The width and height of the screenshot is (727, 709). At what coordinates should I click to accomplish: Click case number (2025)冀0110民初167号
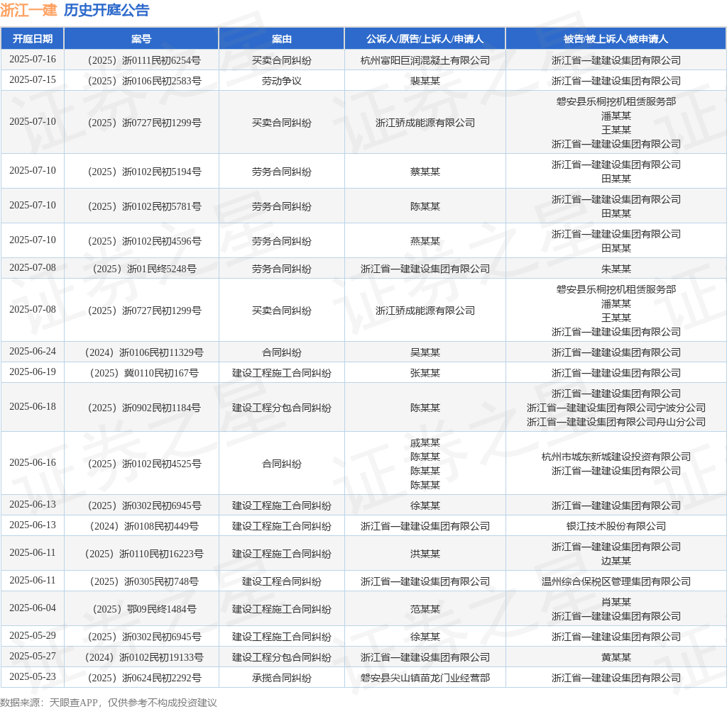coord(145,373)
